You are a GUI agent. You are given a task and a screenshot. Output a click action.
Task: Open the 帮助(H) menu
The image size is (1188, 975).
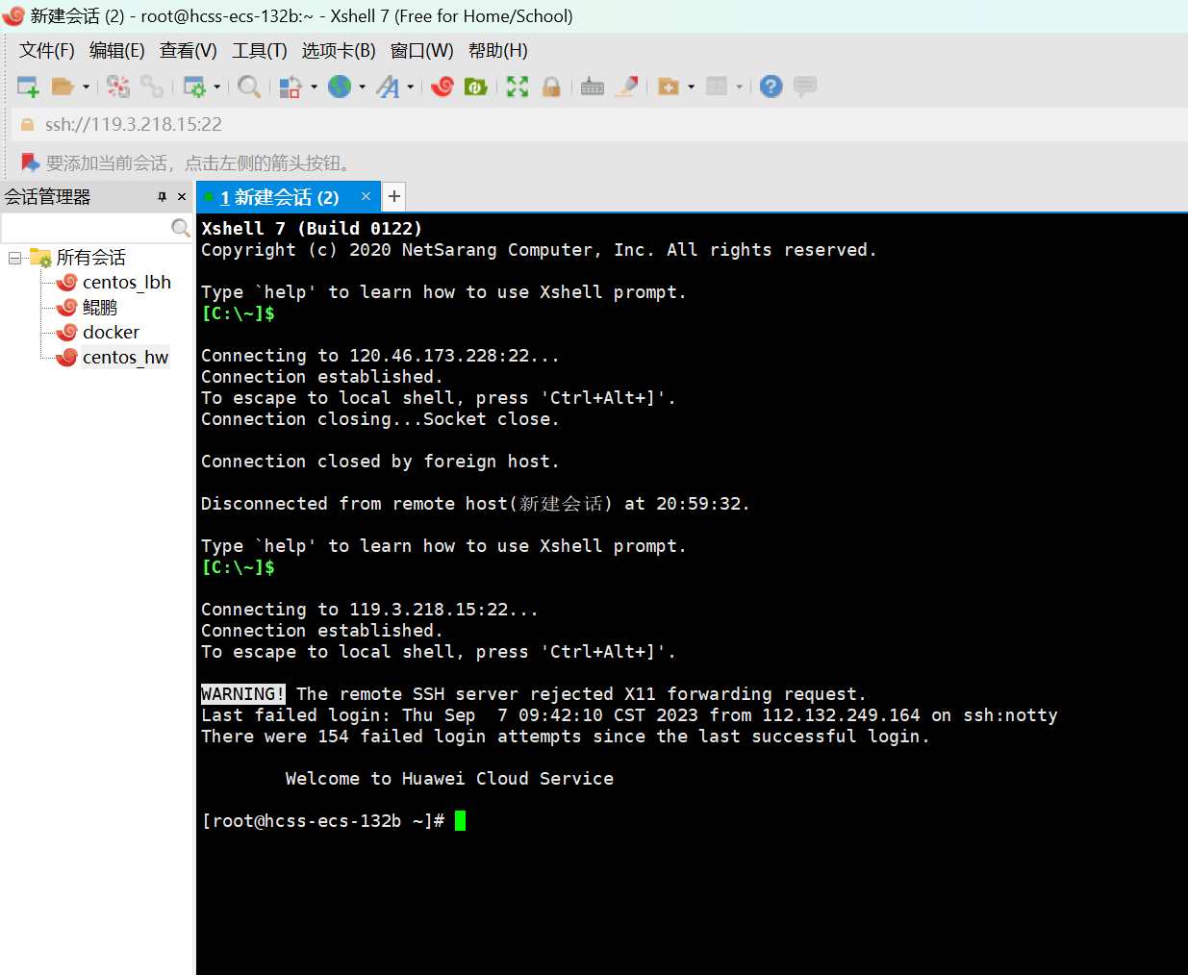pos(498,51)
